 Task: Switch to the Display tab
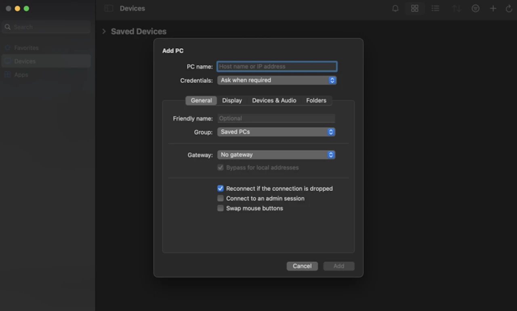coord(232,101)
